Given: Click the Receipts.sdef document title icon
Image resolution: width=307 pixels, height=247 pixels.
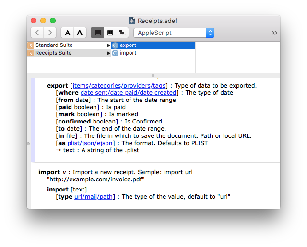Looking at the screenshot, I should click(x=132, y=21).
